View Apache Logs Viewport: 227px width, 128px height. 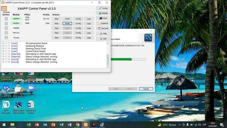pyautogui.click(x=89, y=19)
